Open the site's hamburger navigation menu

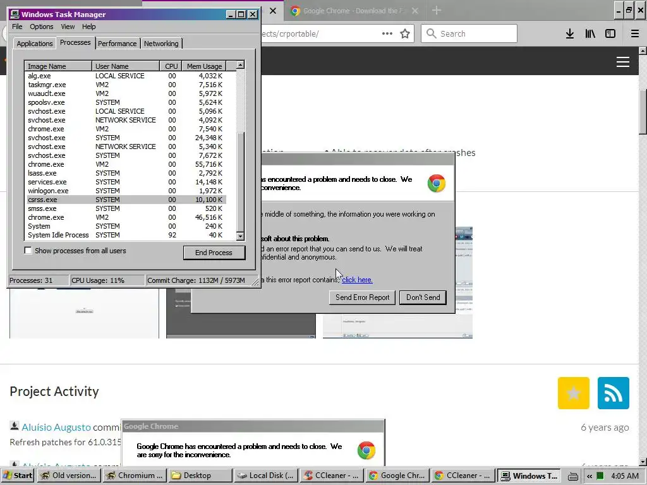click(623, 62)
